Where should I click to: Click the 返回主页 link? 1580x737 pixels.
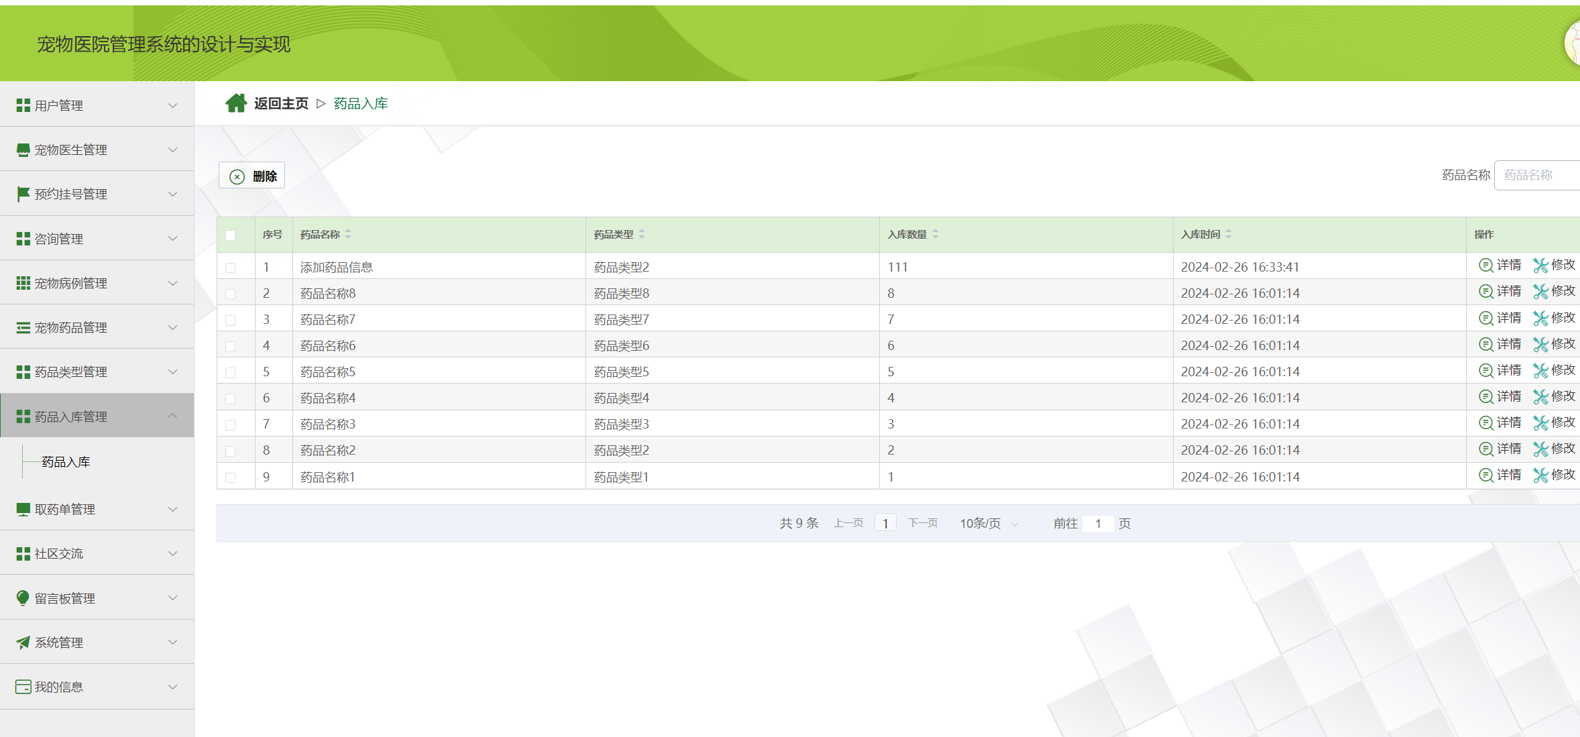point(281,103)
